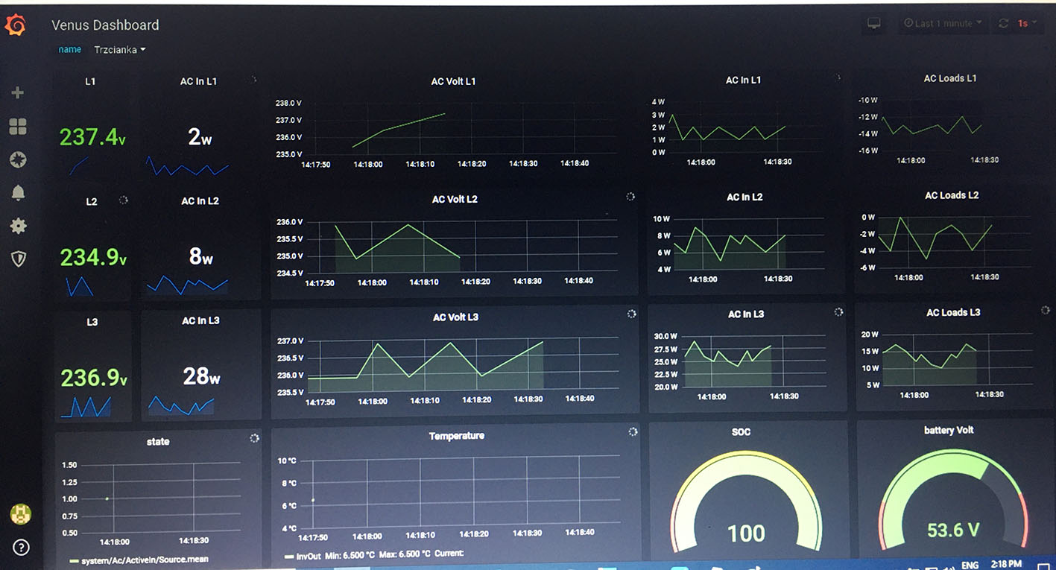Click the AC In L2 graph panel area
The image size is (1056, 570).
pos(748,244)
